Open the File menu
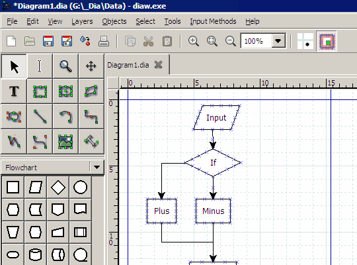The image size is (357, 265). click(12, 21)
